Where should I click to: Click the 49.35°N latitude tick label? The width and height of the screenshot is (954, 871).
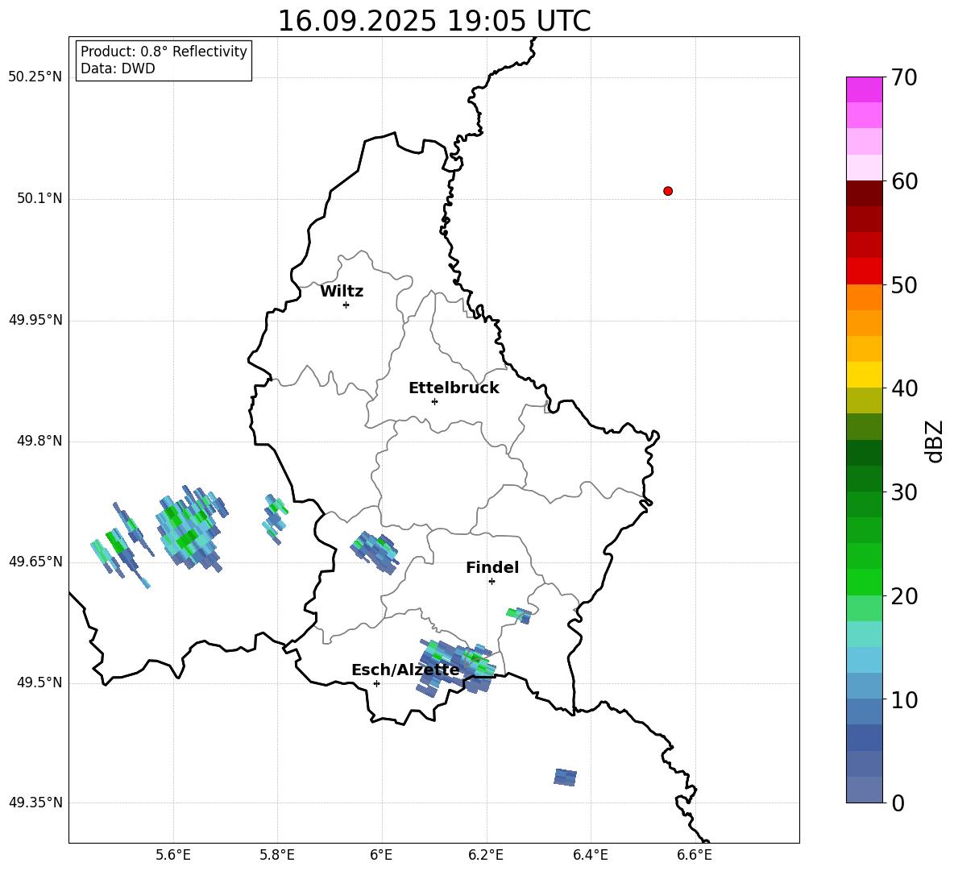click(x=35, y=803)
